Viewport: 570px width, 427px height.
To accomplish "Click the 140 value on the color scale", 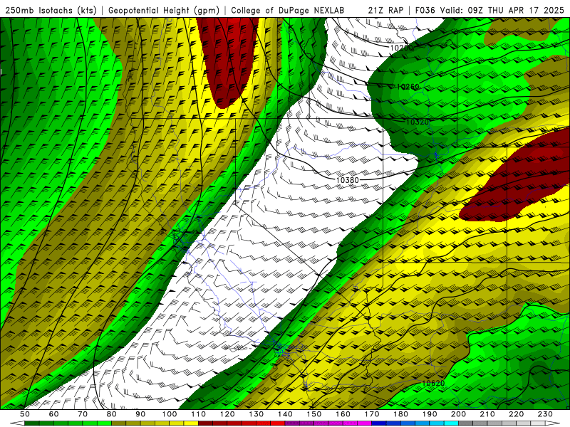I will (285, 414).
